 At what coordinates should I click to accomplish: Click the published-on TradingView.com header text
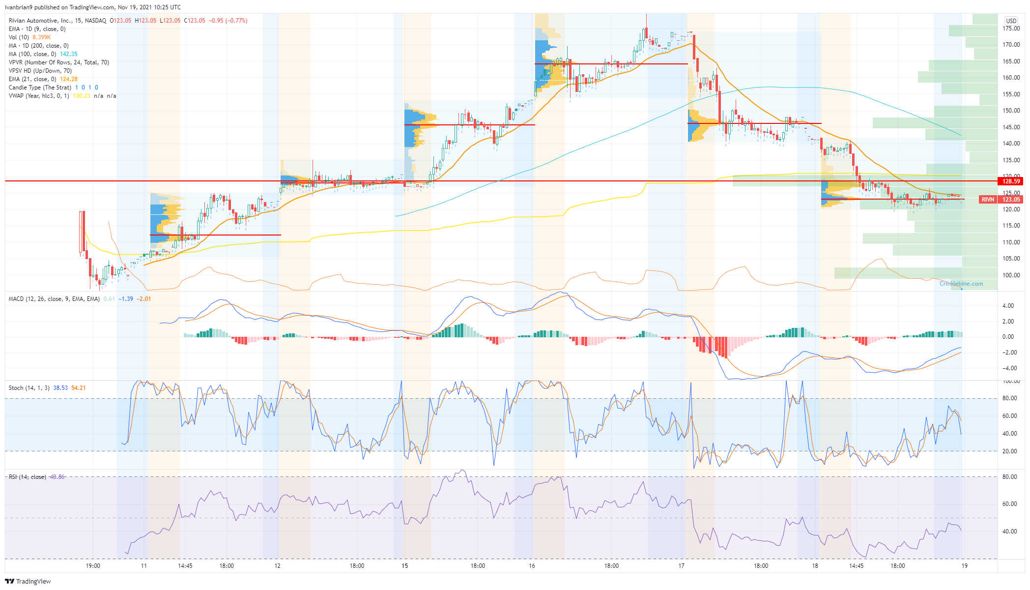coord(93,7)
